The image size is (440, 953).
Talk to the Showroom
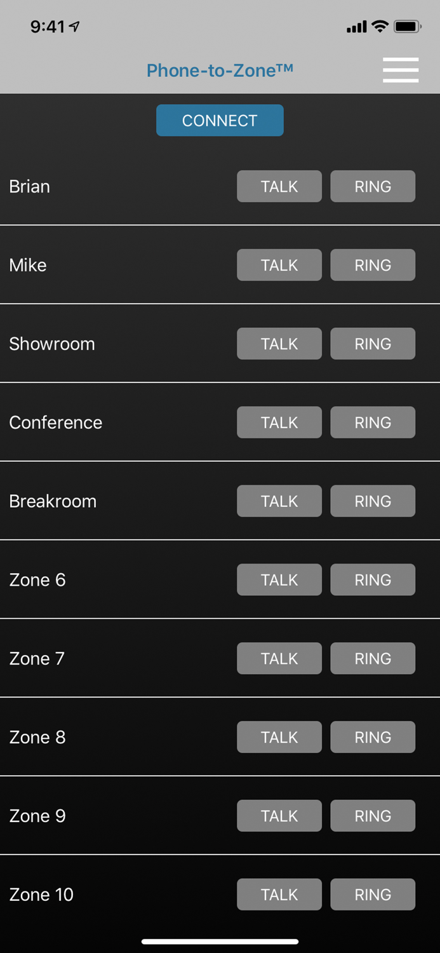click(279, 344)
